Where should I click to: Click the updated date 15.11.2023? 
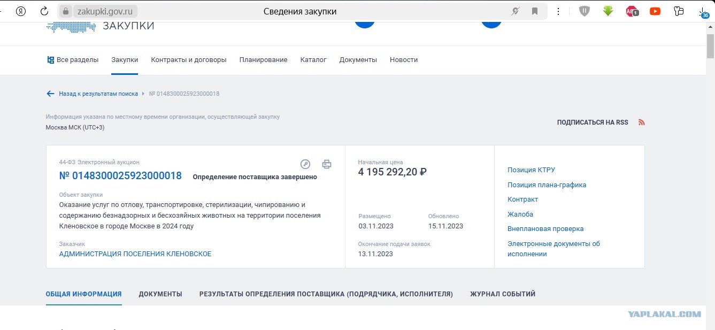click(445, 226)
